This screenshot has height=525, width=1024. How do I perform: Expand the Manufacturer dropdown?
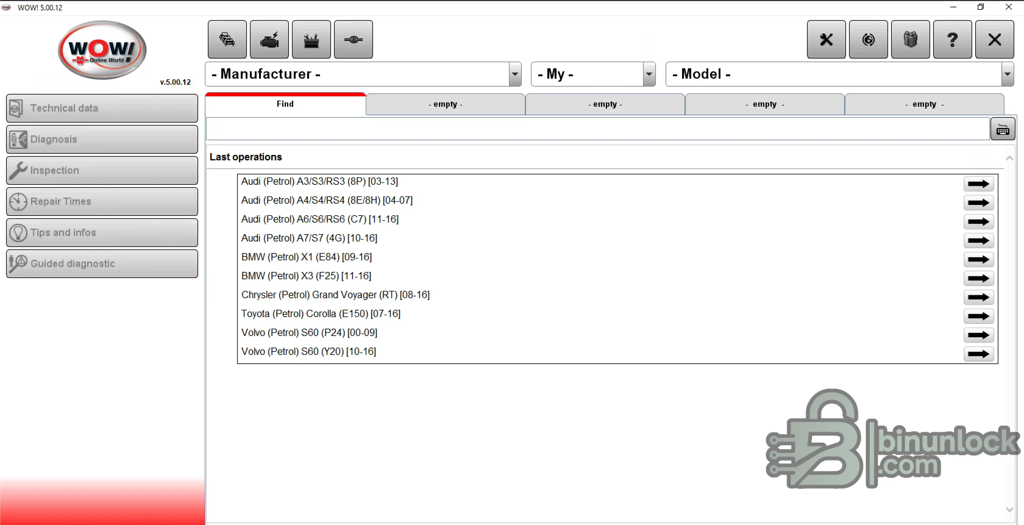[x=515, y=74]
